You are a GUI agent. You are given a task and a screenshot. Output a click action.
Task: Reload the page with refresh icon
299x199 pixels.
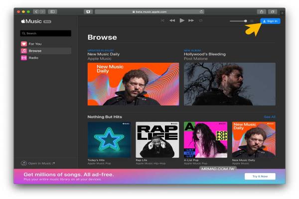(201, 11)
